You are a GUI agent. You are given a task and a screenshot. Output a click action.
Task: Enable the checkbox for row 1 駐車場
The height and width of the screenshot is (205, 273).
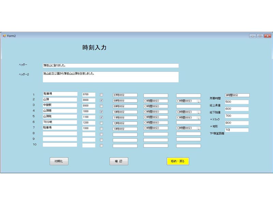tap(101, 95)
